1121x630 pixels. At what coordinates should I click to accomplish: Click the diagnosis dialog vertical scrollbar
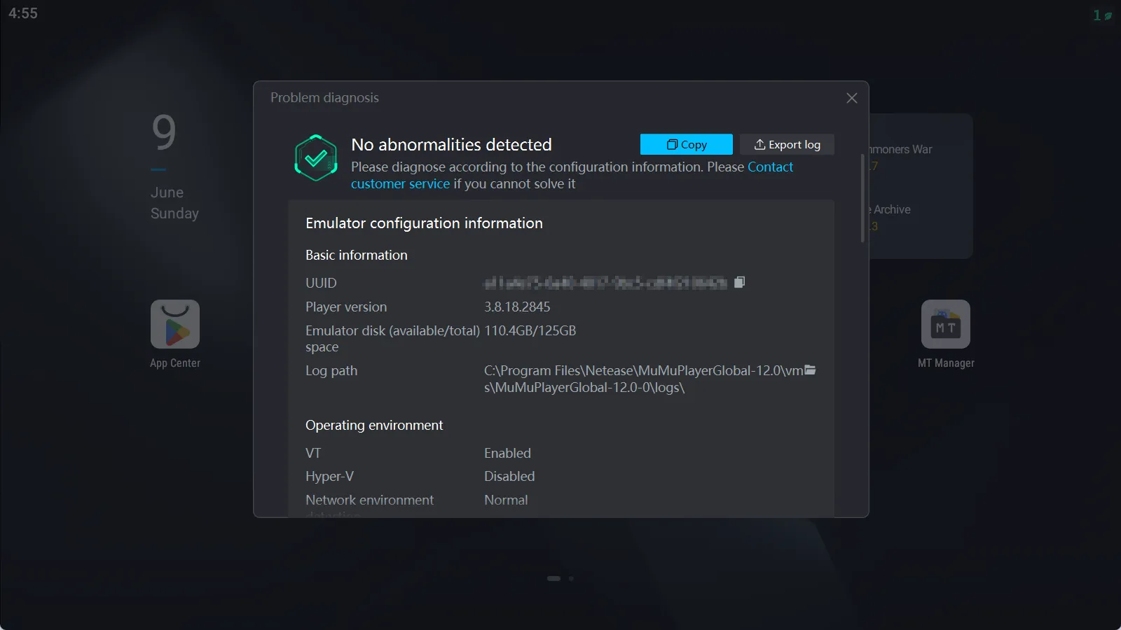[862, 199]
